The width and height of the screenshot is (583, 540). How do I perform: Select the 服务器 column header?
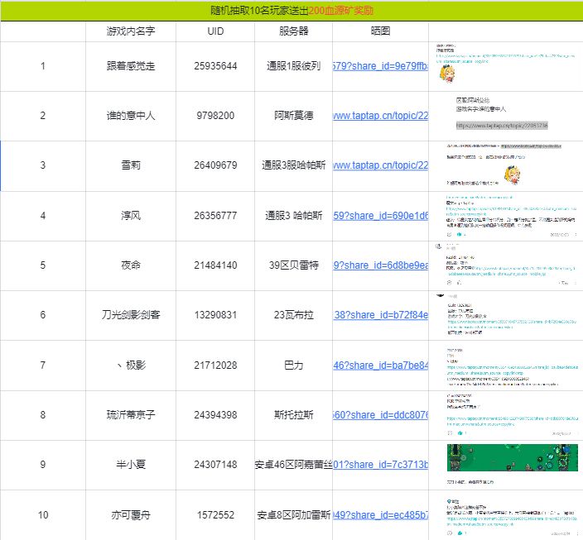(294, 31)
